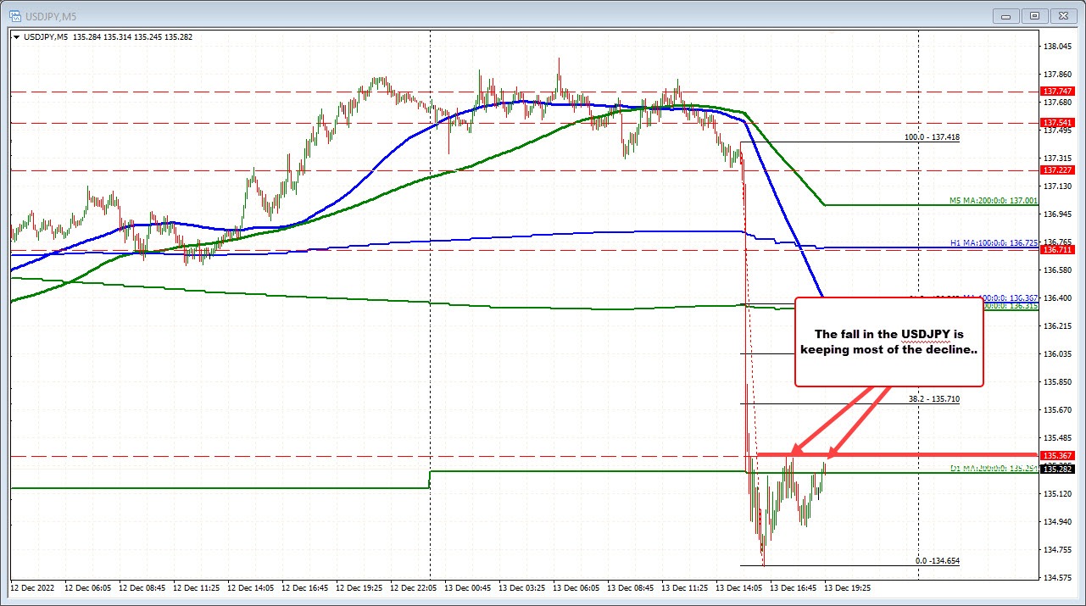
Task: Click the 135.485 price scale value
Action: click(x=1056, y=438)
